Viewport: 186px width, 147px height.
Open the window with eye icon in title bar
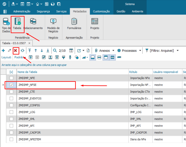(x=22, y=4)
